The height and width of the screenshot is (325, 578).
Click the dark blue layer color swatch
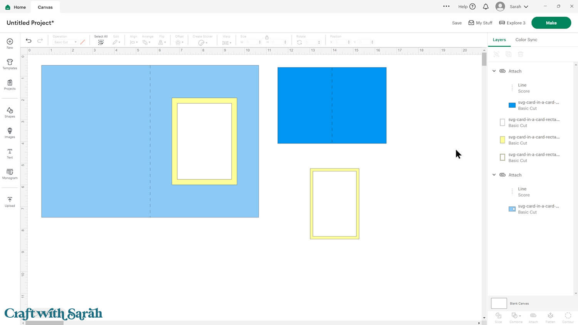click(512, 105)
